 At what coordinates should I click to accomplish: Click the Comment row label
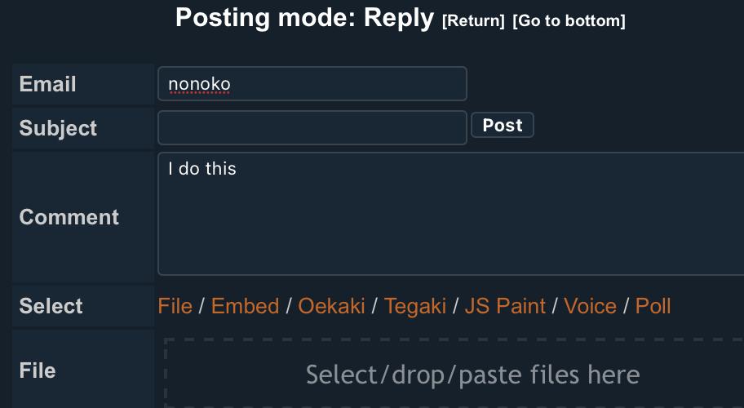pos(69,217)
